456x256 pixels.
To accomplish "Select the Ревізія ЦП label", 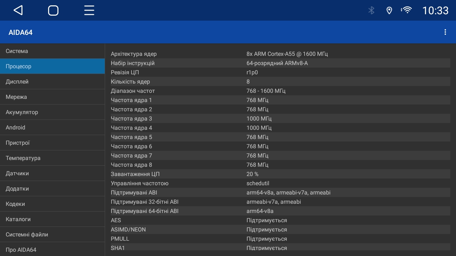I will tap(125, 73).
